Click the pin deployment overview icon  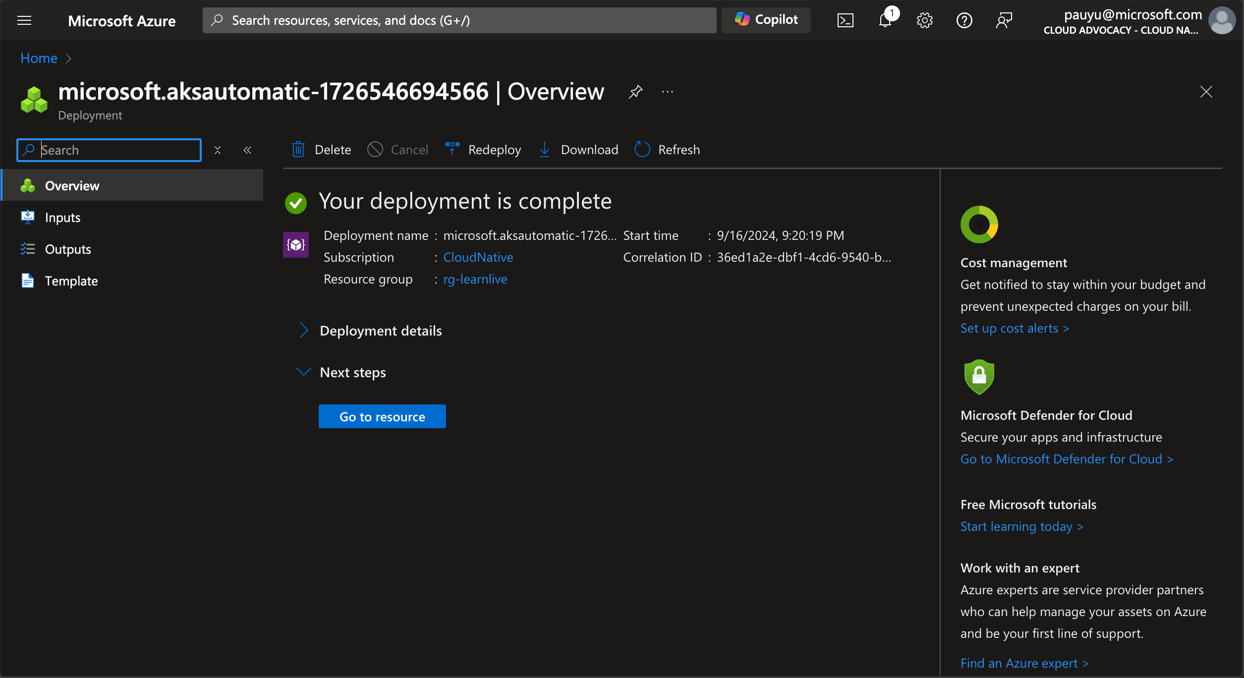click(x=635, y=91)
